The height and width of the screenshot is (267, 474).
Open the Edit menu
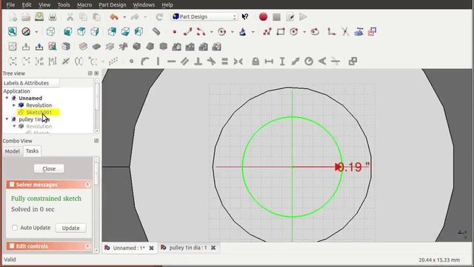point(27,5)
